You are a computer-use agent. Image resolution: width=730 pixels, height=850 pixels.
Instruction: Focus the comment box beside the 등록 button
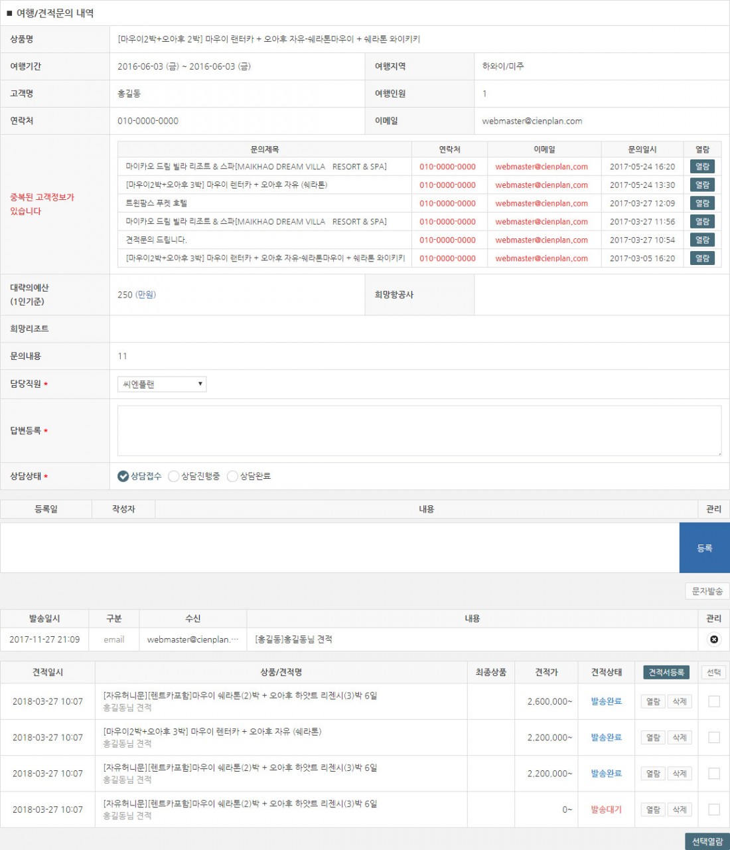[340, 548]
